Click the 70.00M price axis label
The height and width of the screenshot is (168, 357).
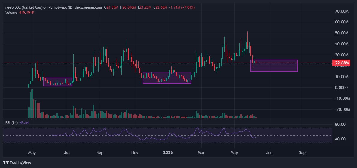342,11
